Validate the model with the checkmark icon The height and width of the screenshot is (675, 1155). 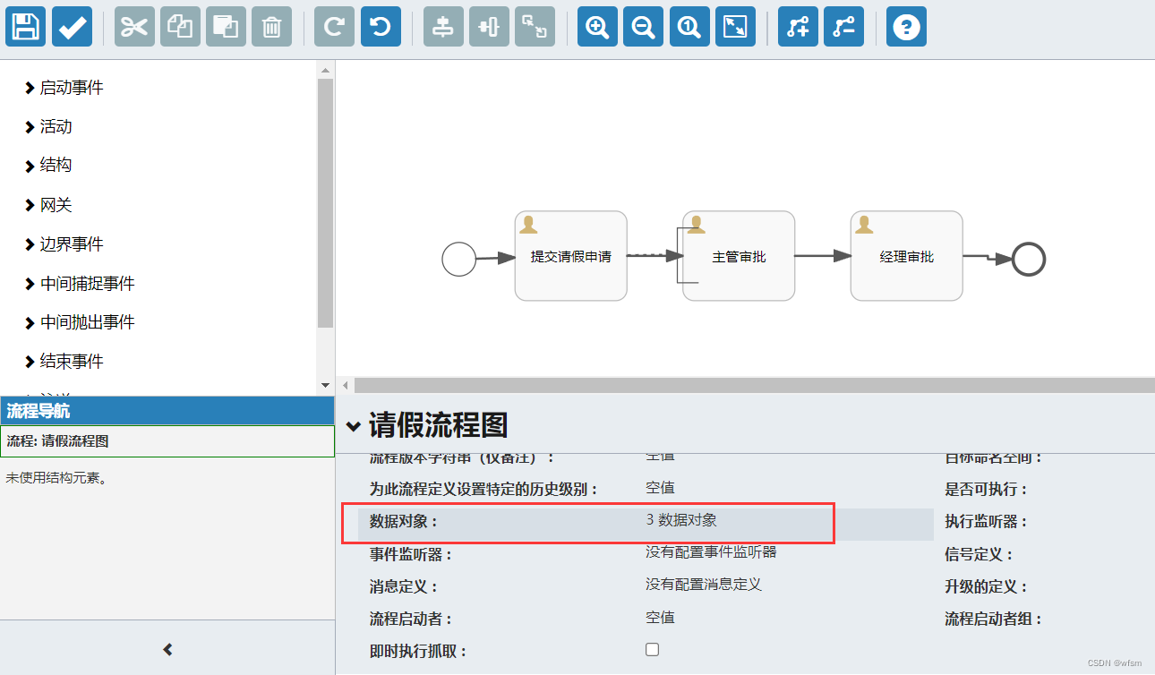72,27
